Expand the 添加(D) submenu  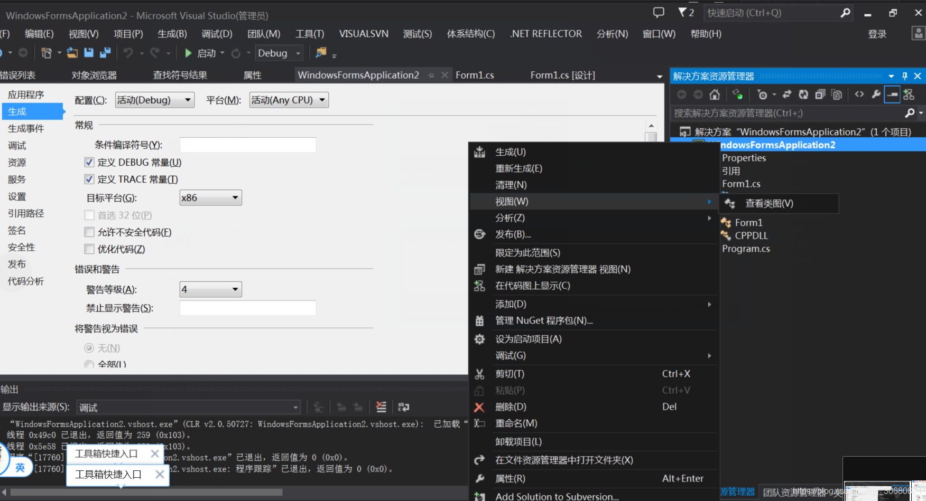point(594,304)
